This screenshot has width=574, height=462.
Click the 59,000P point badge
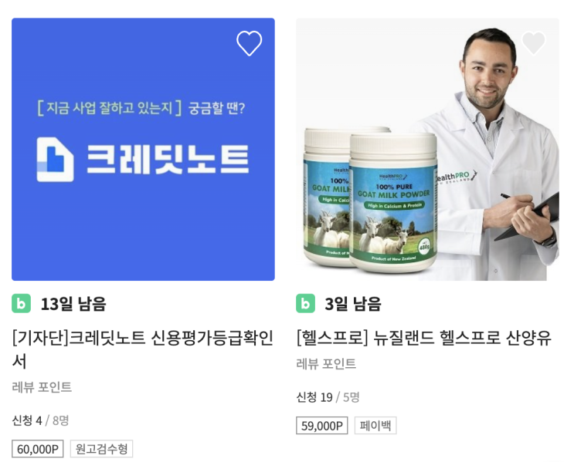click(322, 426)
